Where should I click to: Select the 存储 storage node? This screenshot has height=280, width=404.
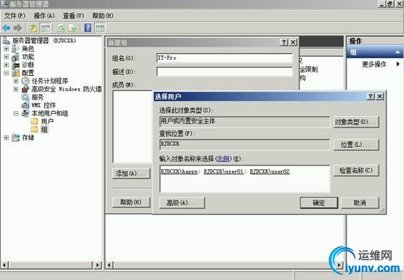pyautogui.click(x=28, y=138)
